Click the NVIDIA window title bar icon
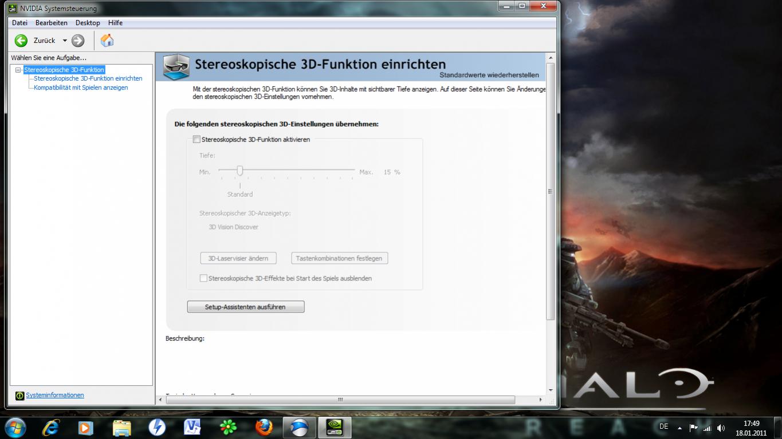 tap(13, 8)
